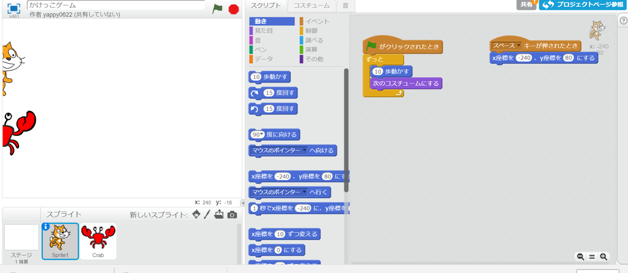Viewport: 628px width, 273px height.
Task: Select the Crab sprite thumbnail
Action: click(x=98, y=241)
